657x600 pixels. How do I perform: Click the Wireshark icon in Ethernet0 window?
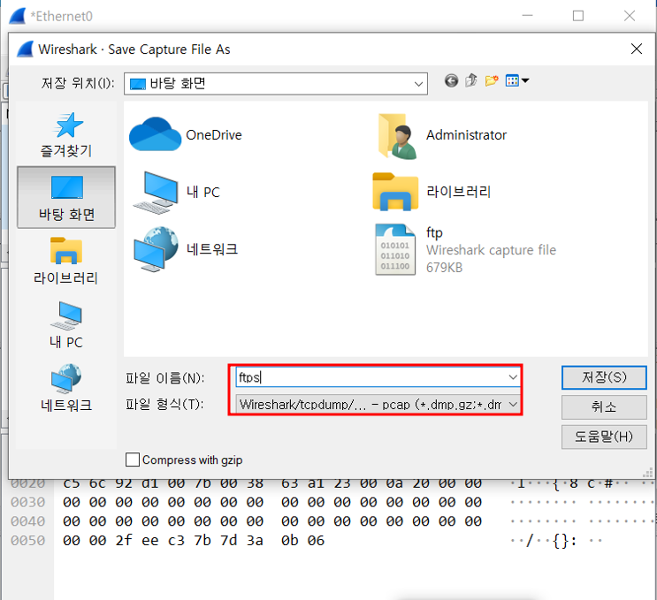coord(18,16)
